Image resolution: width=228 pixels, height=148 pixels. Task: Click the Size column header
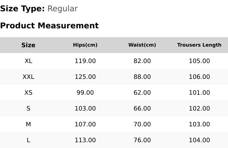click(28, 45)
